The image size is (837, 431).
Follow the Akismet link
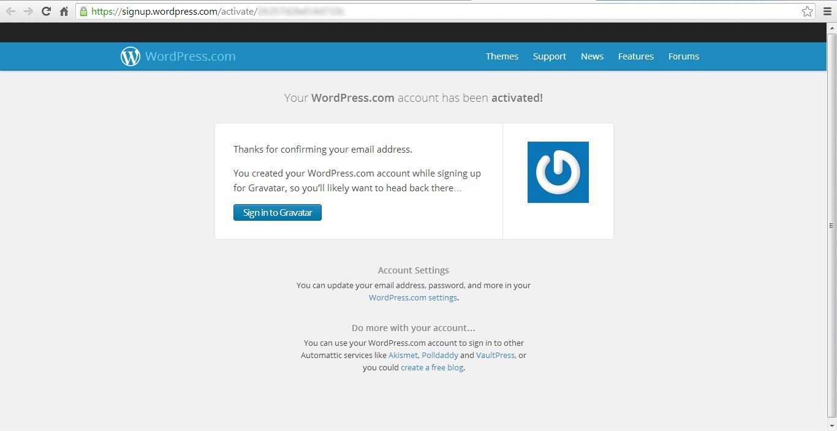pyautogui.click(x=403, y=355)
